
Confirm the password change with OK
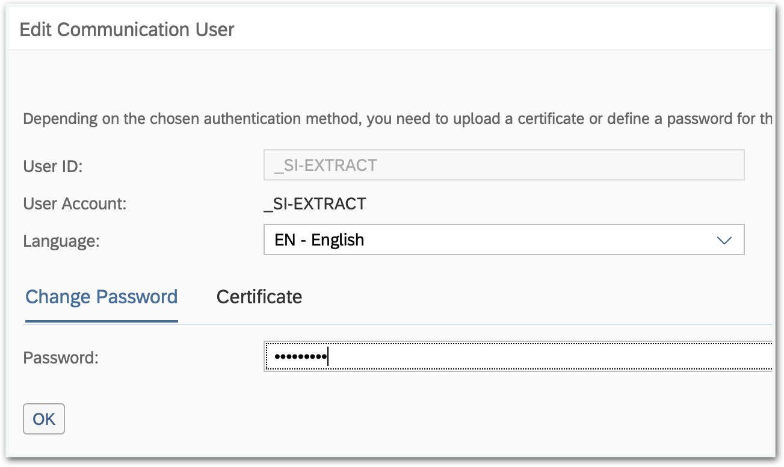pos(43,418)
